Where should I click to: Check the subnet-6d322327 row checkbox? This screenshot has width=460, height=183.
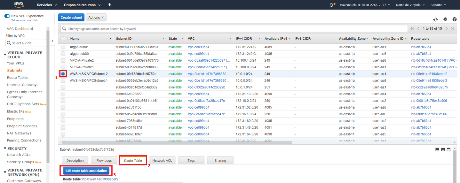click(63, 94)
